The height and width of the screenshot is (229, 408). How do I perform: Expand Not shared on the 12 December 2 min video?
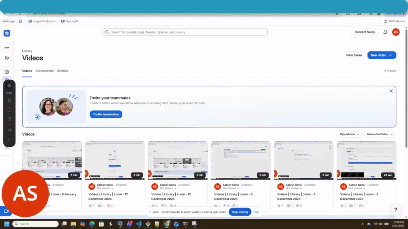[x=168, y=188]
